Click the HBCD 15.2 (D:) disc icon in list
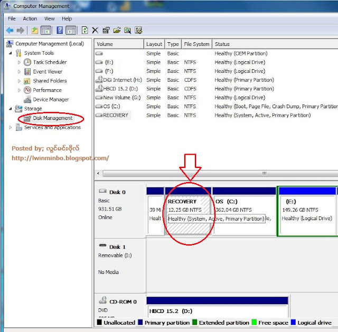The image size is (338, 332). tap(99, 89)
